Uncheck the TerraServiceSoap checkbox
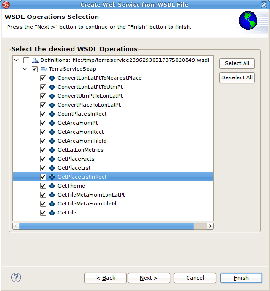Viewport: 270px width, 291px height. (34, 69)
